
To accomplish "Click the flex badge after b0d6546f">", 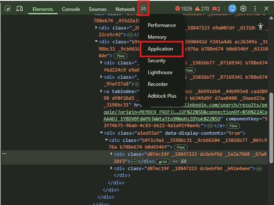I will click(181, 147).
